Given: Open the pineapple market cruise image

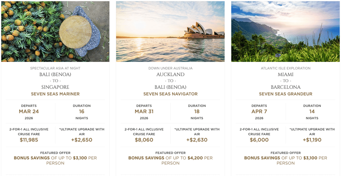Looking at the screenshot, I should pos(55,31).
